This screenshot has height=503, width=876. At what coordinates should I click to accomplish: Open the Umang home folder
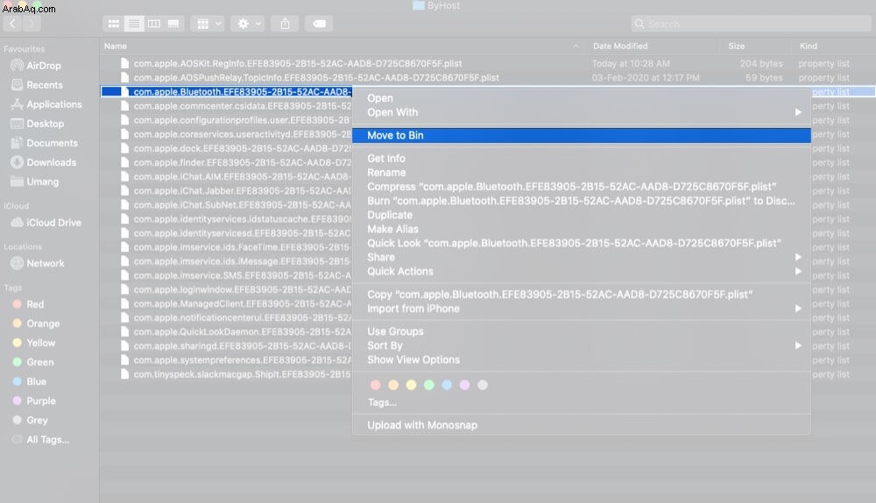[x=35, y=181]
